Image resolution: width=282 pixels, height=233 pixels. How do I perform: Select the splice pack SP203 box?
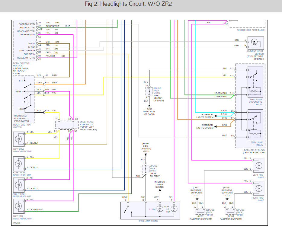tap(146, 169)
